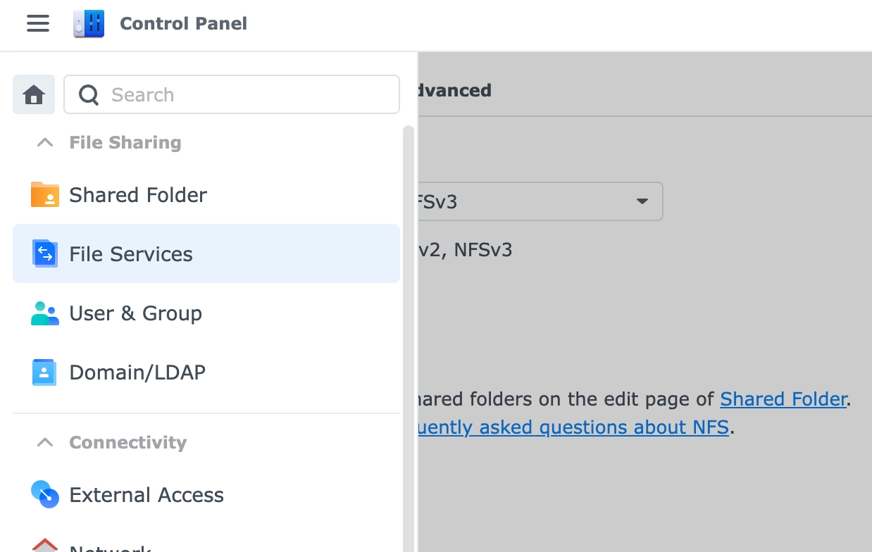This screenshot has height=552, width=872.
Task: Follow the Shared Folder link
Action: pos(783,399)
